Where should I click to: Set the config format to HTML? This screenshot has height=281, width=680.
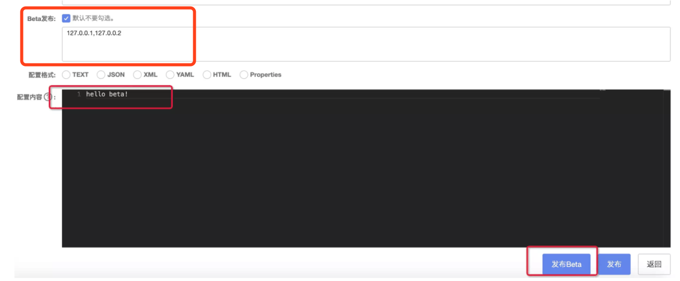[207, 75]
